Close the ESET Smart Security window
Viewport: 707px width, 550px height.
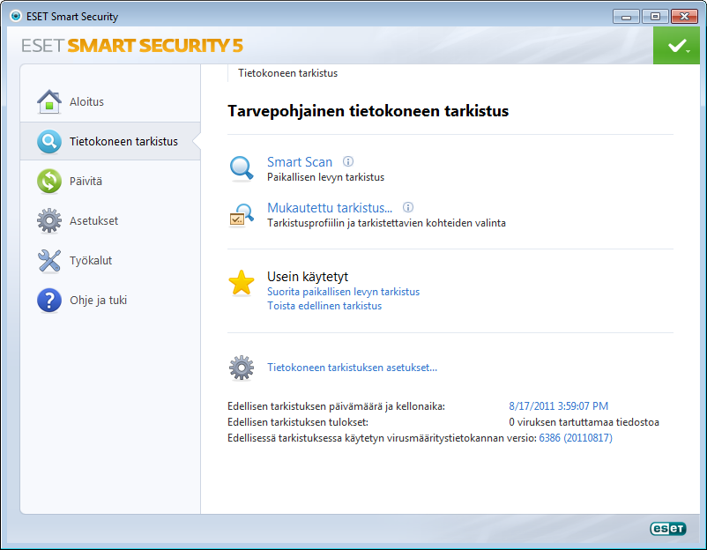coord(684,17)
